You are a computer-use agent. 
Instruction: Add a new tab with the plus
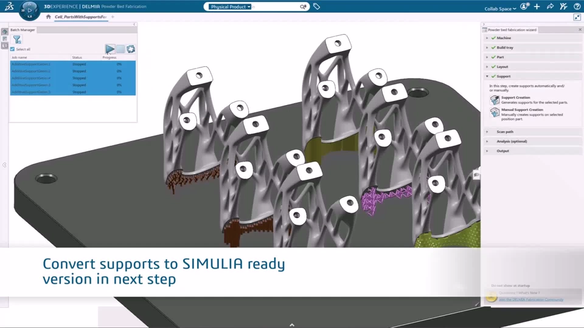[x=113, y=17]
